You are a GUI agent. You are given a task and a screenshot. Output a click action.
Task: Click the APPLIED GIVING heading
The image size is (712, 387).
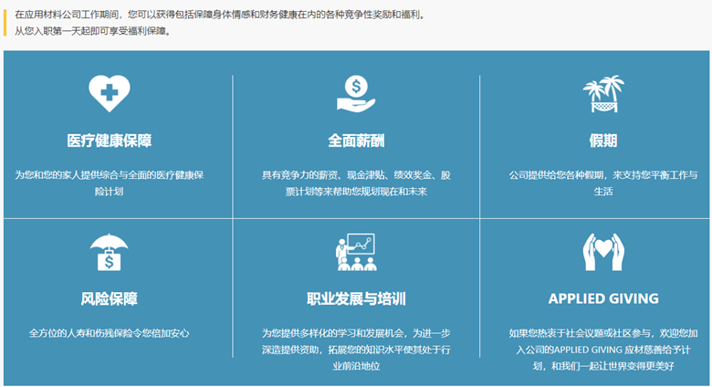[602, 298]
